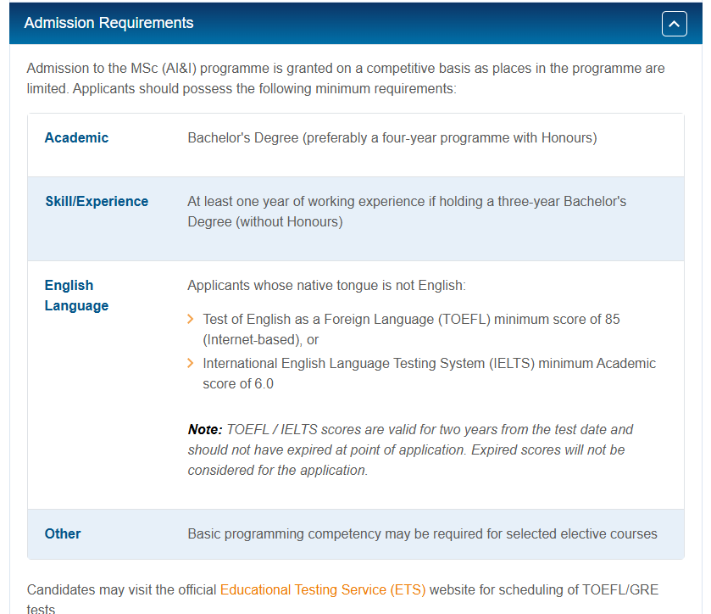Click the bold Note label
This screenshot has height=614, width=711.
205,430
